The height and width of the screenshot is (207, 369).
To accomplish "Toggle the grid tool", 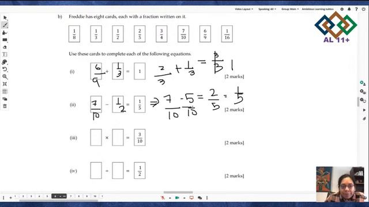I will (x=5, y=91).
